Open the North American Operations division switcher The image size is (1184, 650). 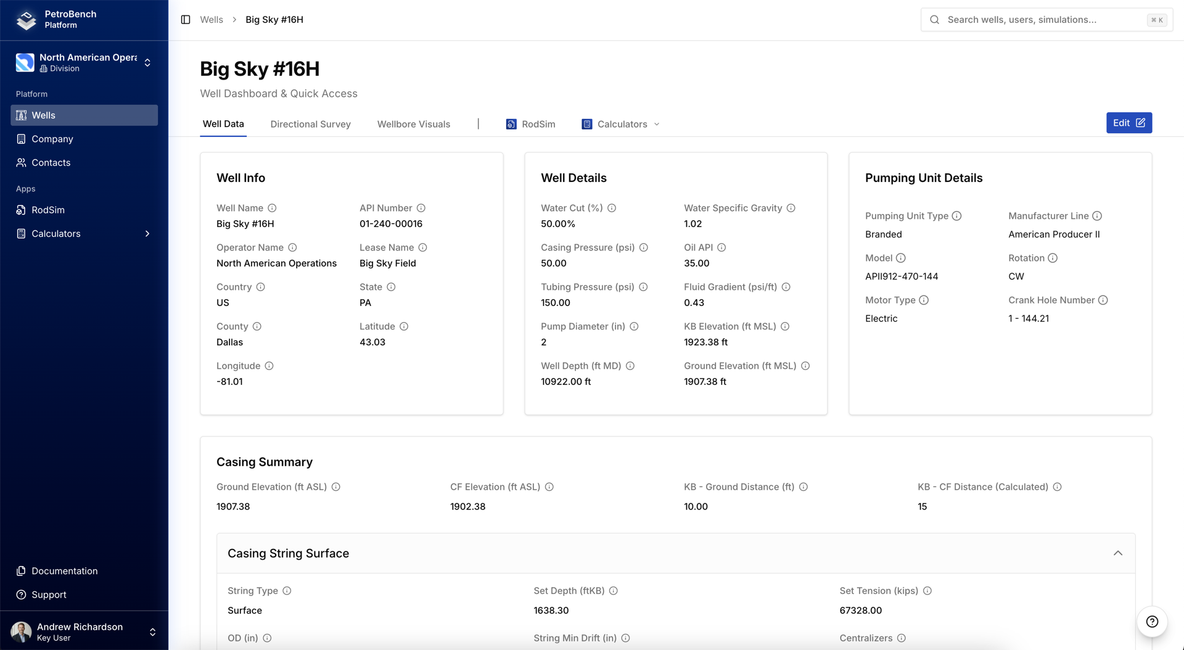(x=84, y=62)
